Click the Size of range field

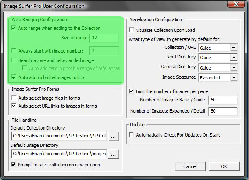[104, 38]
